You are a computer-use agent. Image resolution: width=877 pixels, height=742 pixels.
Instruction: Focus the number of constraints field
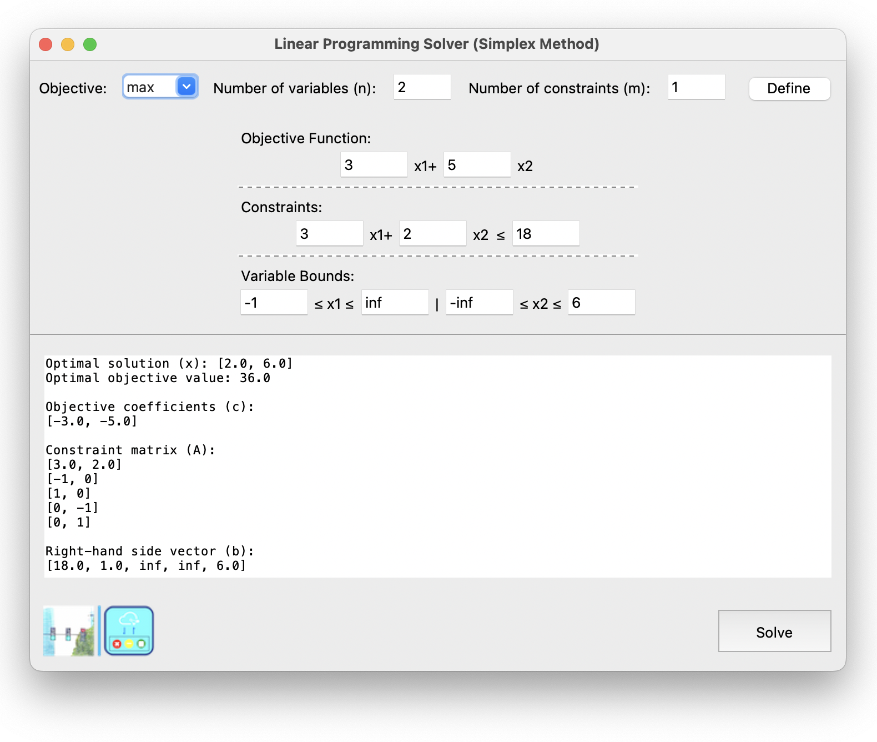696,87
